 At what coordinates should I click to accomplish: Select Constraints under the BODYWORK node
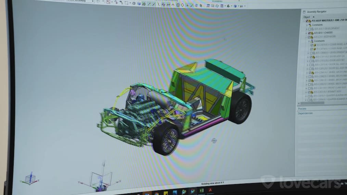319,41
